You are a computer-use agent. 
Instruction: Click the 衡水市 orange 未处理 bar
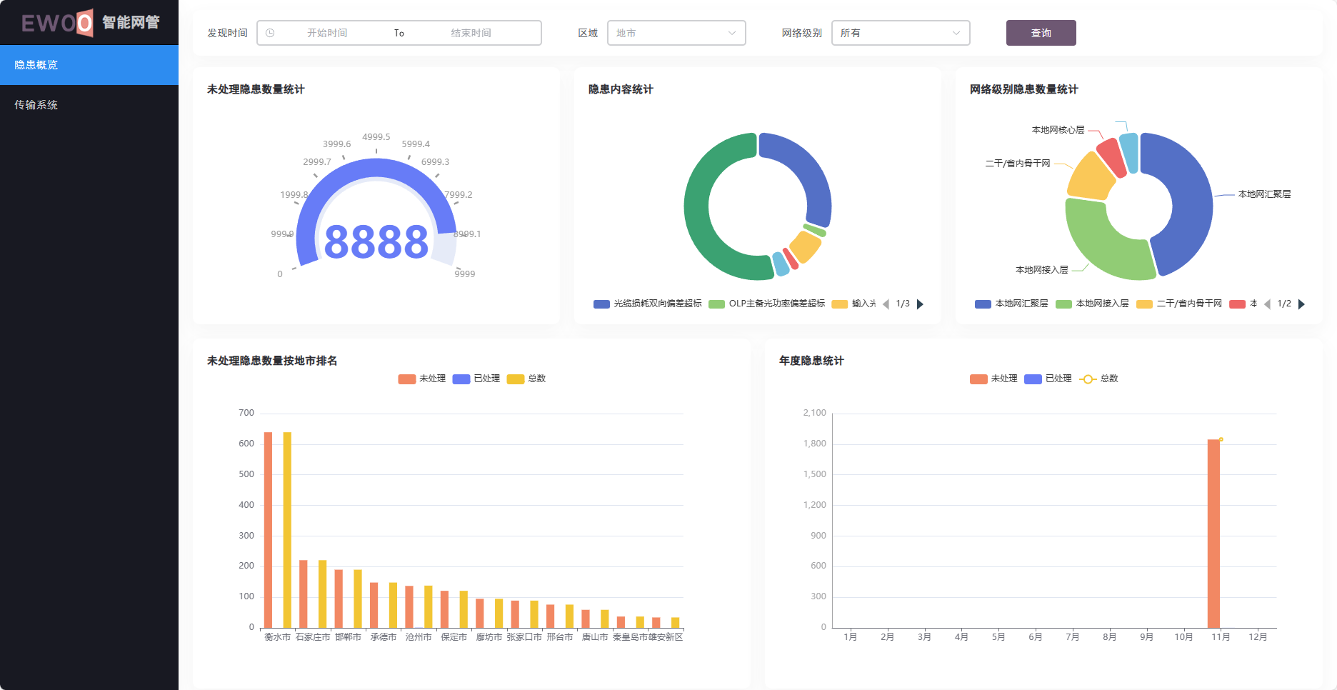(269, 530)
